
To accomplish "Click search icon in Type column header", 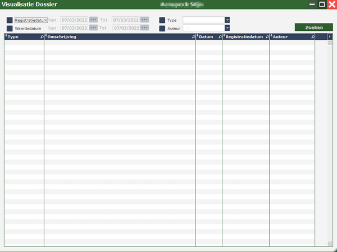I will pos(42,37).
